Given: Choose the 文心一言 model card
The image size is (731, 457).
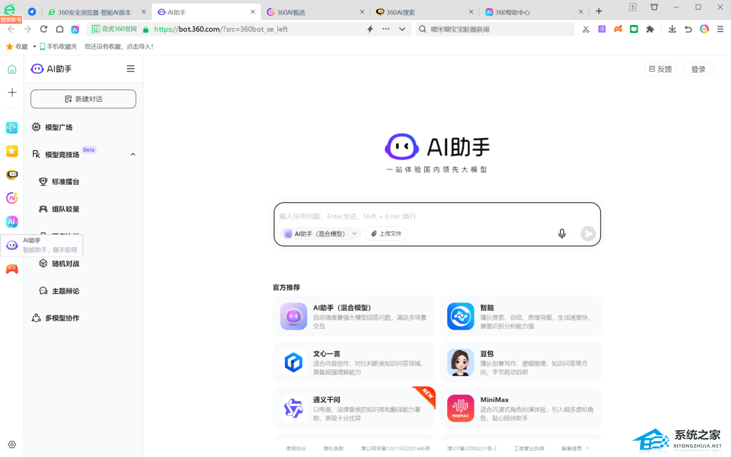Looking at the screenshot, I should pyautogui.click(x=354, y=363).
